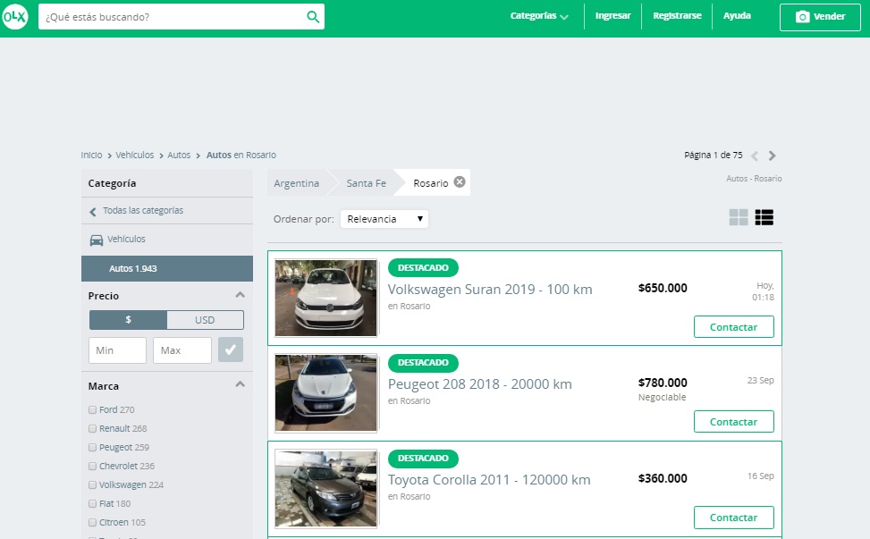Click the $650.000 price
Viewport: 870px width, 539px height.
point(663,288)
